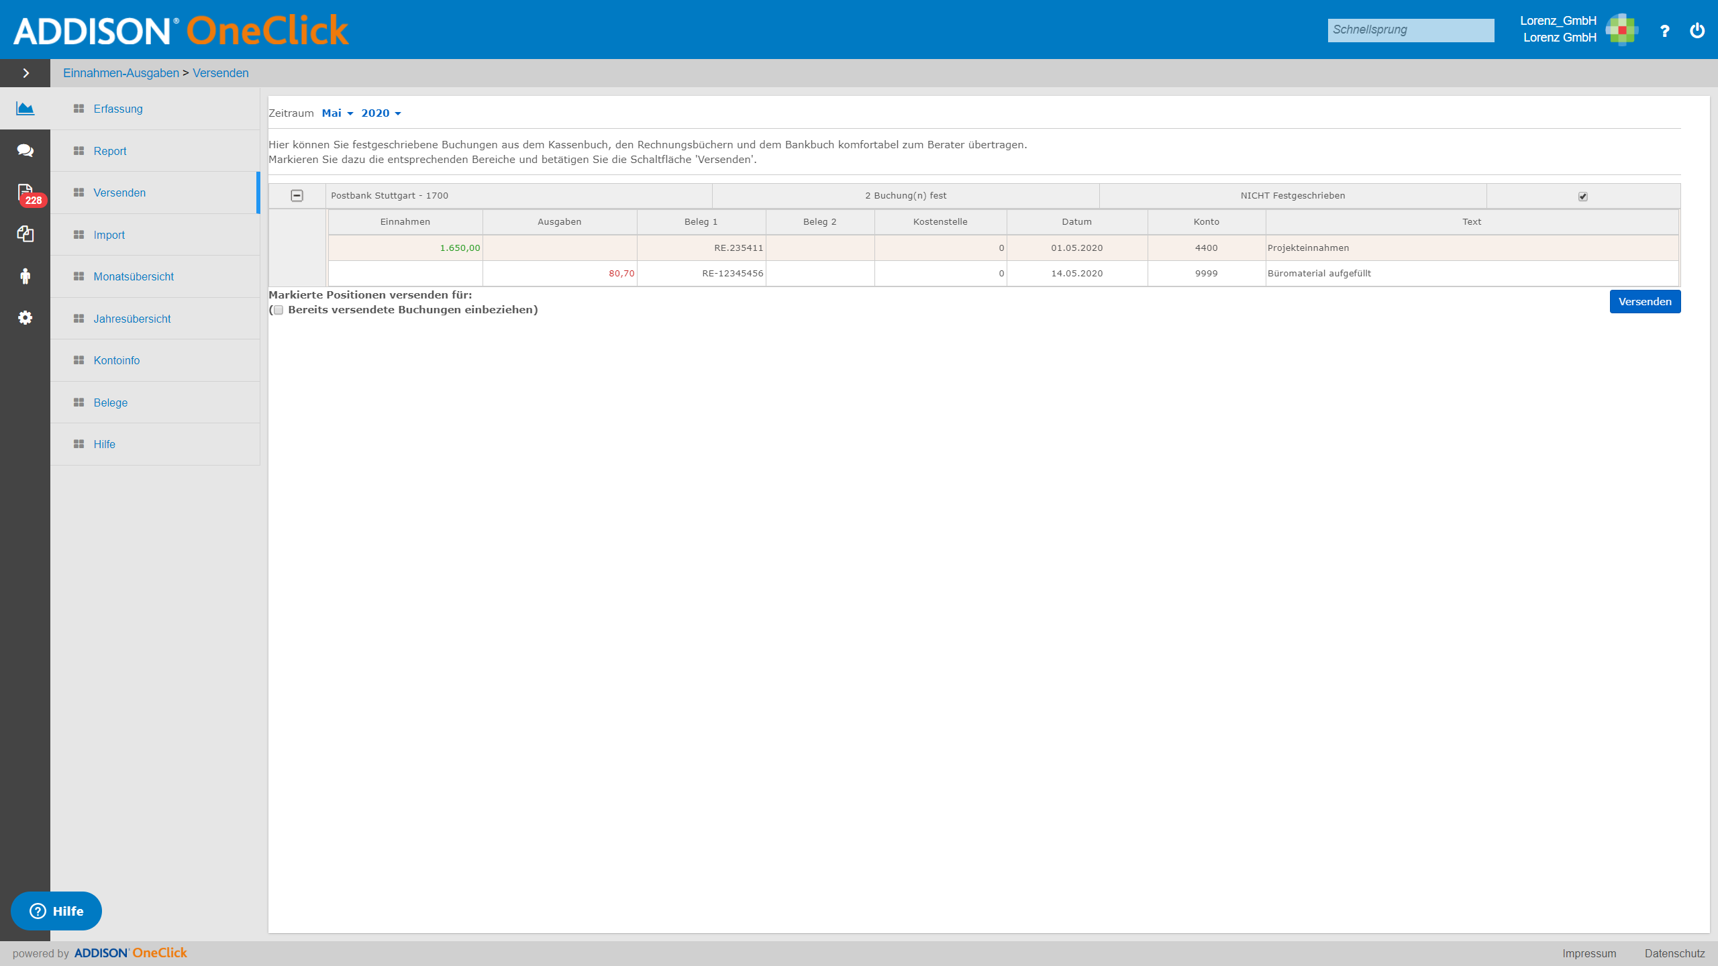
Task: Click the blue Versenden button
Action: tap(1645, 302)
